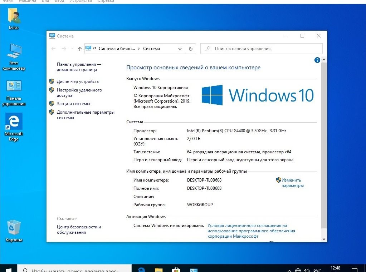
Task: Click Windows 10 Корпоративная edition text
Action: coord(161,88)
